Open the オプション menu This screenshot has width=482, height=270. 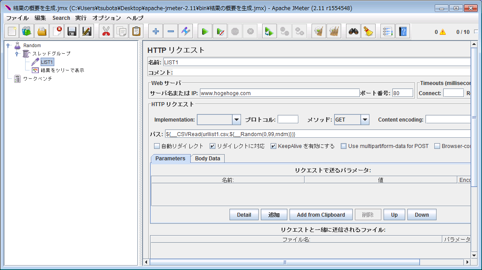[x=107, y=18]
